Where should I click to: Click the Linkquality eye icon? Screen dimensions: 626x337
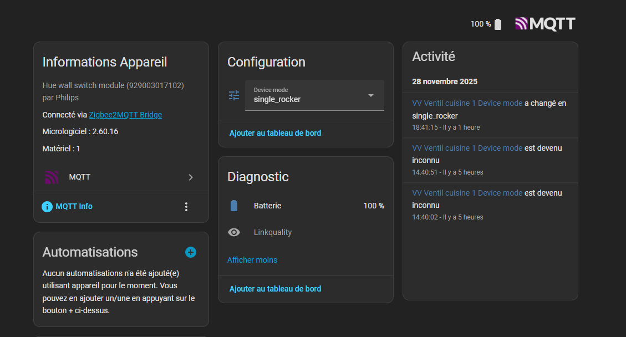pyautogui.click(x=234, y=232)
